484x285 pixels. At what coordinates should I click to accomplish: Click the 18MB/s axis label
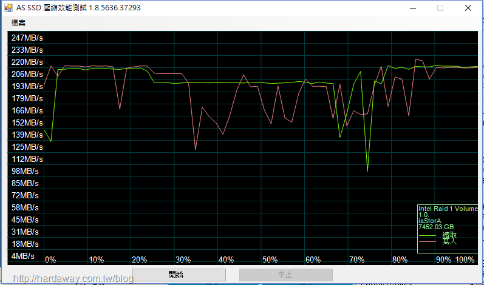[x=25, y=244]
